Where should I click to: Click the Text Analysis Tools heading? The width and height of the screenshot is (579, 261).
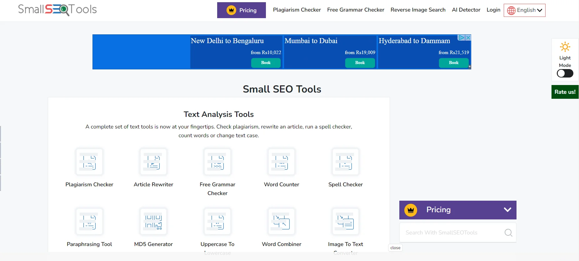219,114
